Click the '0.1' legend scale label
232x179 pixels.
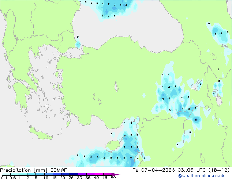pyautogui.click(x=4, y=178)
